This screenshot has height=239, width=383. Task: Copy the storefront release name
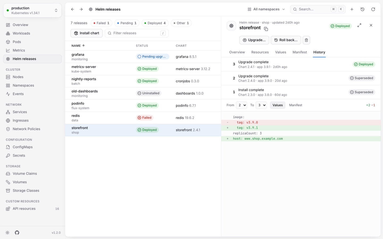pos(266,29)
